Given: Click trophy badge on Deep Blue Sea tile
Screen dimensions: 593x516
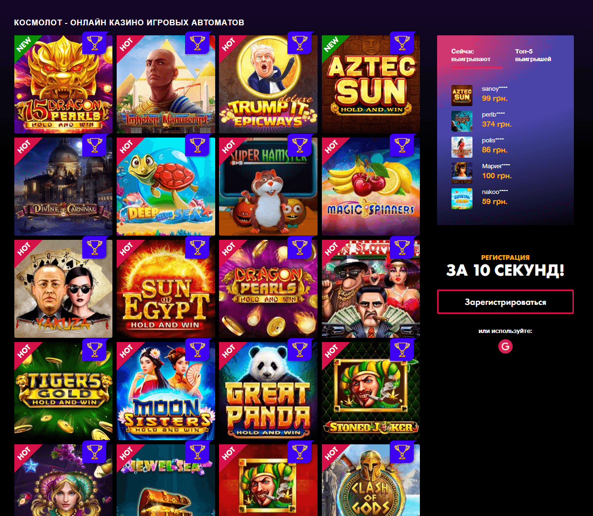Looking at the screenshot, I should pyautogui.click(x=197, y=146).
